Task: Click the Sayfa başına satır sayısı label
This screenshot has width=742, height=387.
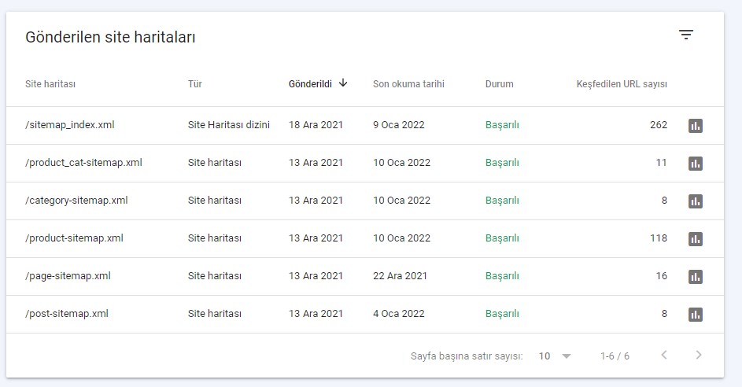Action: coord(467,356)
